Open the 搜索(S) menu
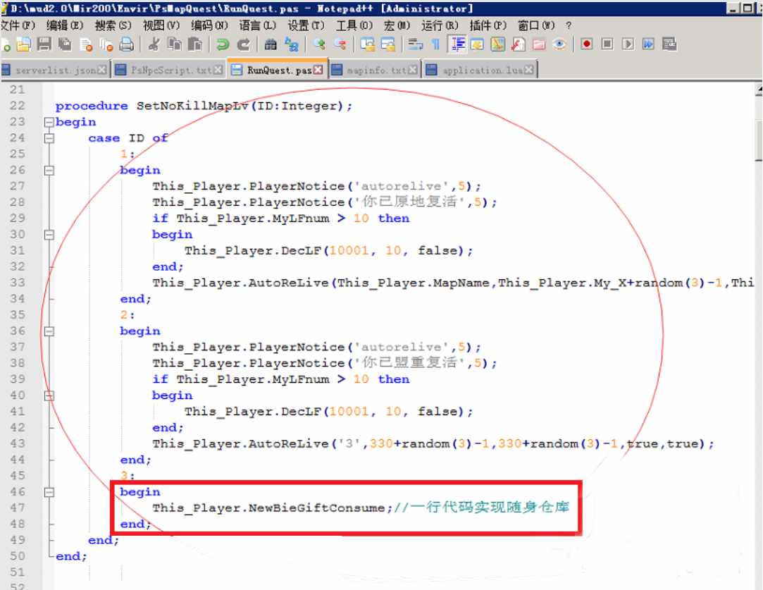The height and width of the screenshot is (590, 763). point(113,25)
